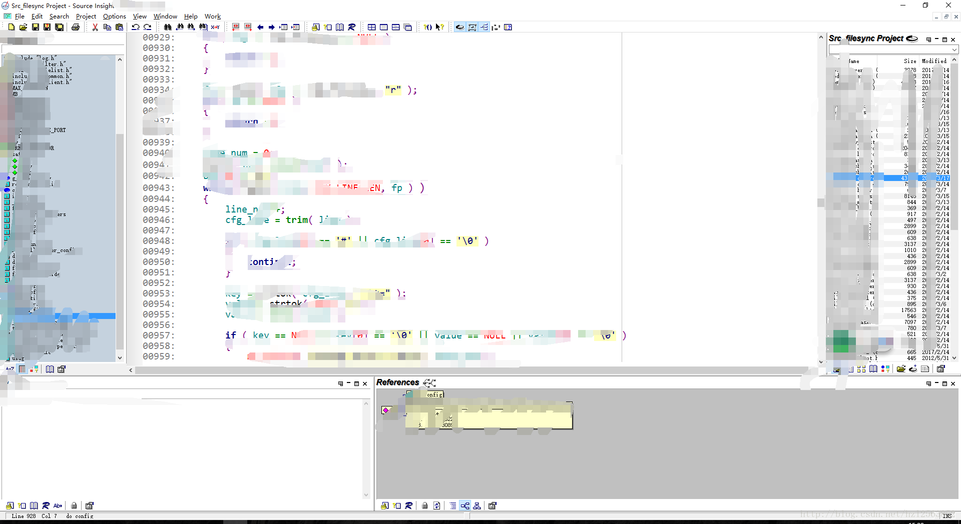Open the Project menu
The height and width of the screenshot is (524, 961).
tap(86, 16)
